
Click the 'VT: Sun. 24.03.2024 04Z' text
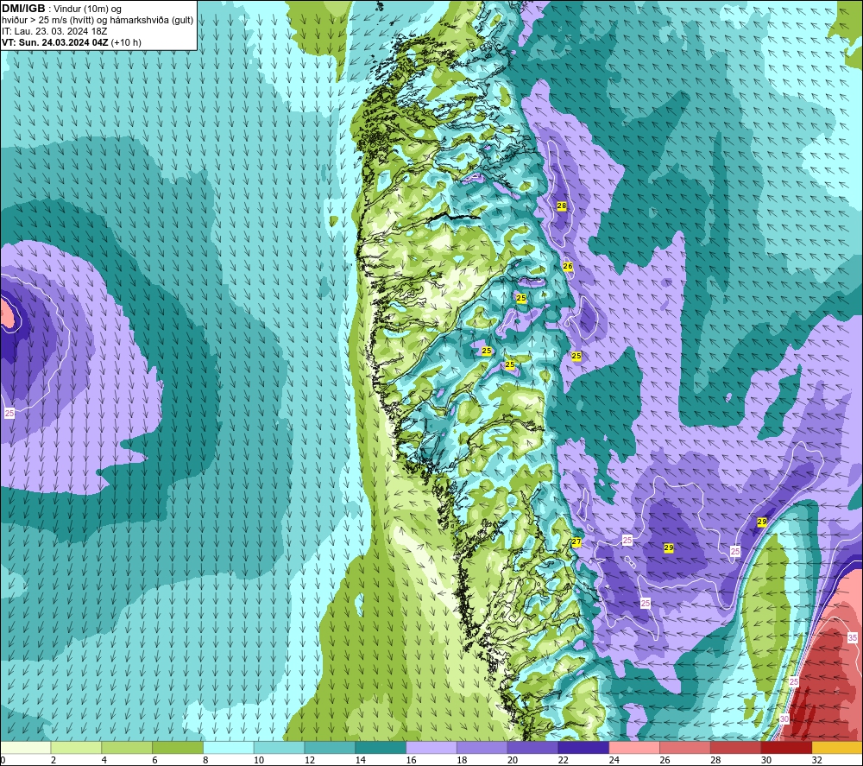click(x=55, y=42)
